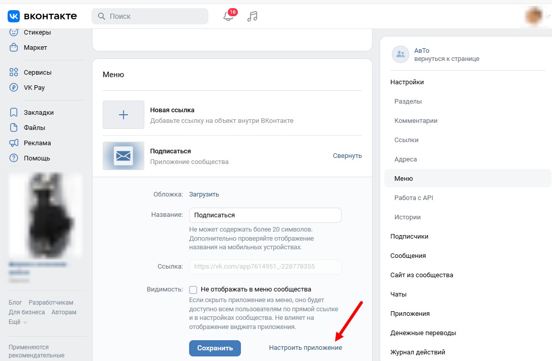
Task: Click the envelope app icon for Подписаться
Action: click(124, 156)
